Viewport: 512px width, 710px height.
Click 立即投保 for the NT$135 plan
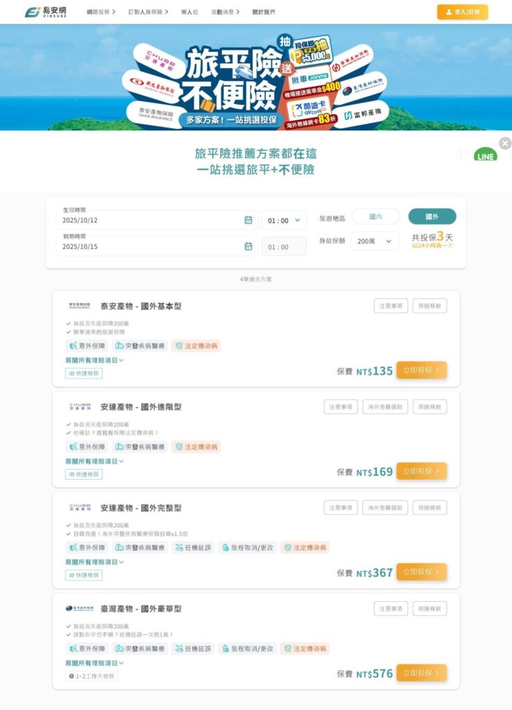coord(421,371)
